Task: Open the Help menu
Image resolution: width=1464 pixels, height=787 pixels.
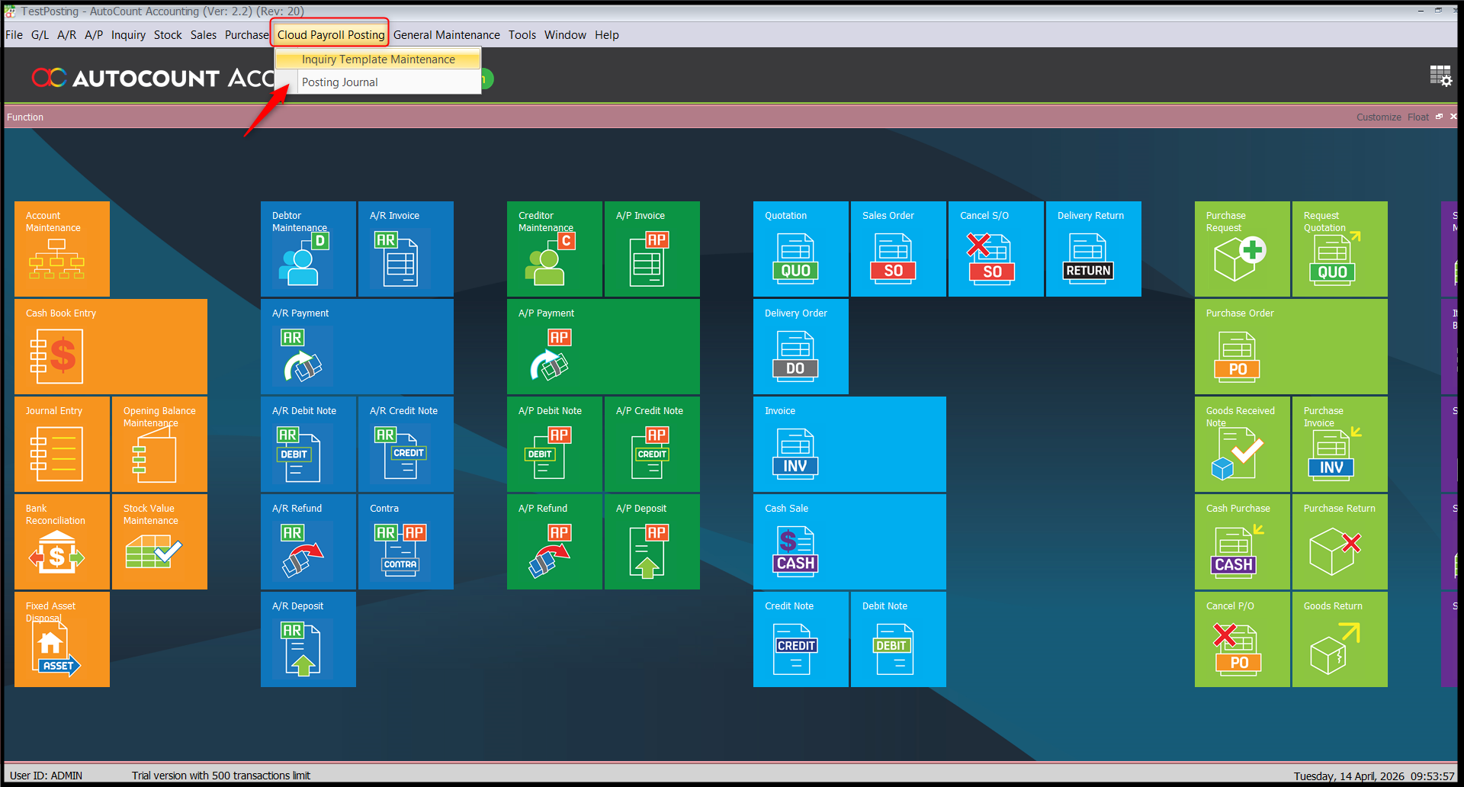Action: tap(607, 35)
